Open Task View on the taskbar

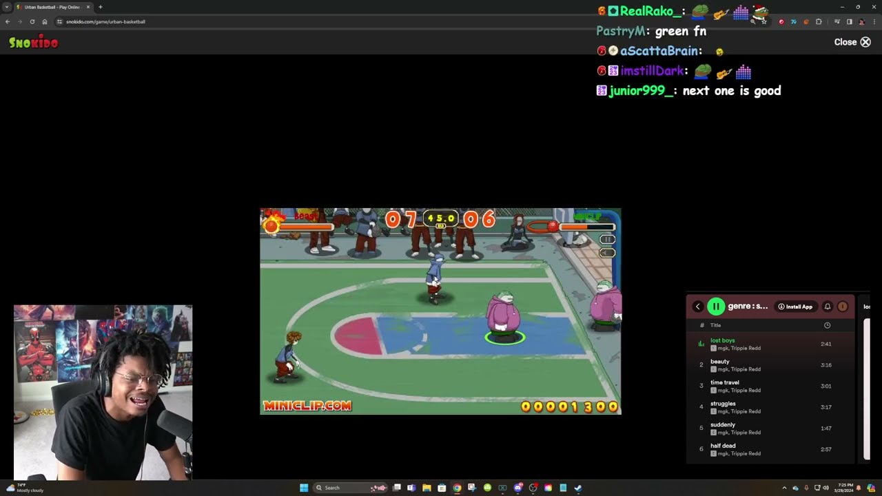(x=396, y=488)
